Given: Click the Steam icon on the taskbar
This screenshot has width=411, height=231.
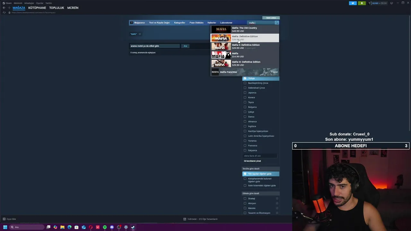Looking at the screenshot, I should click(x=133, y=227).
